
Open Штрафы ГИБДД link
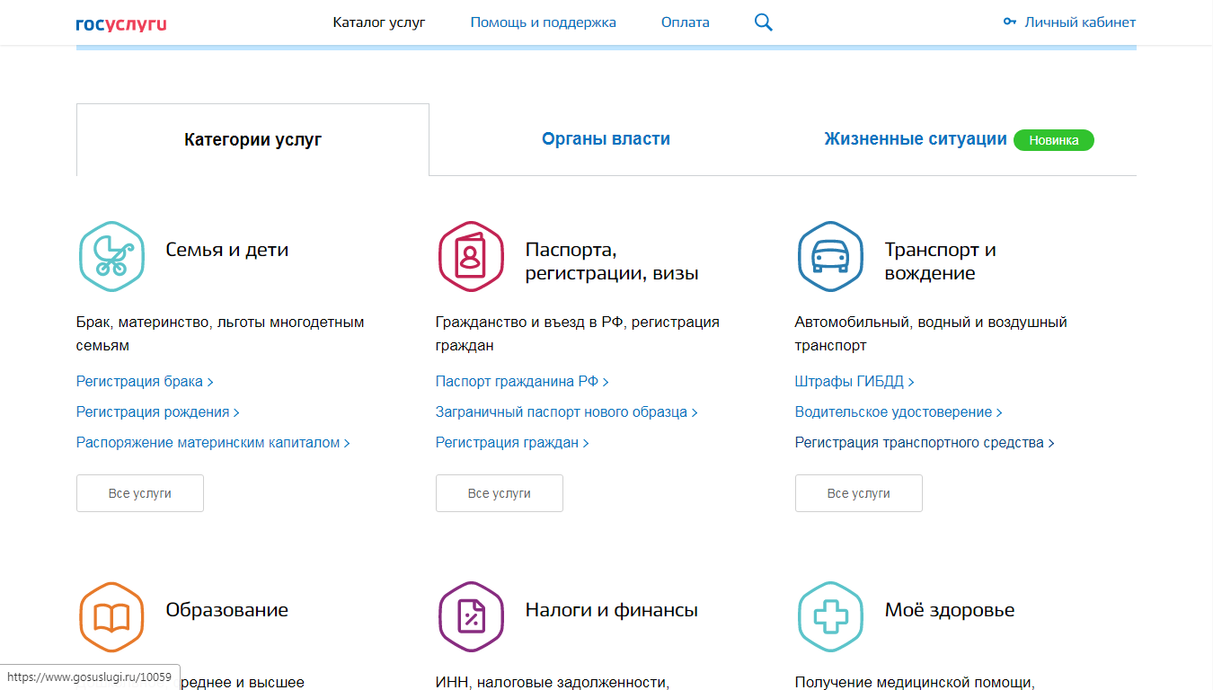pos(854,382)
